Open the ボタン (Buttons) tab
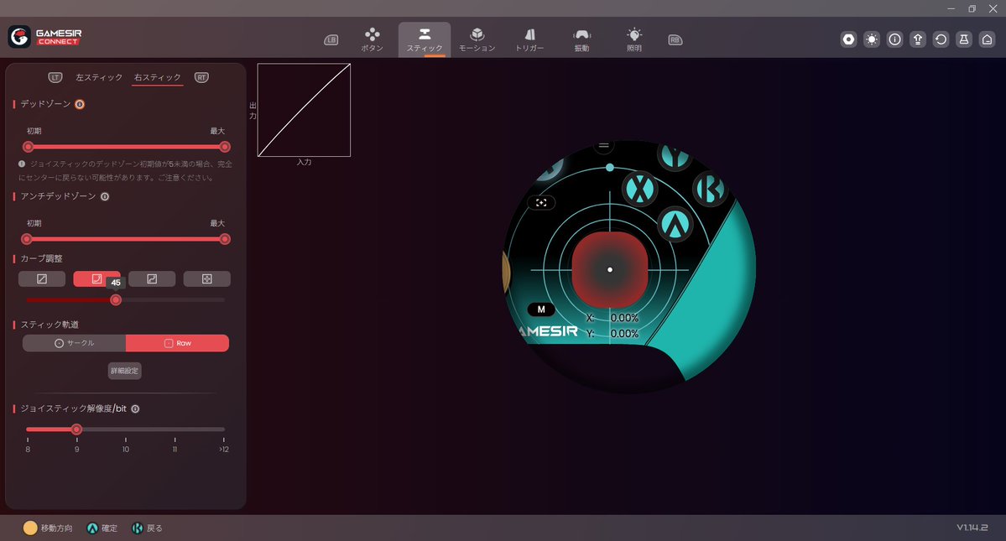The width and height of the screenshot is (1006, 541). click(x=373, y=39)
